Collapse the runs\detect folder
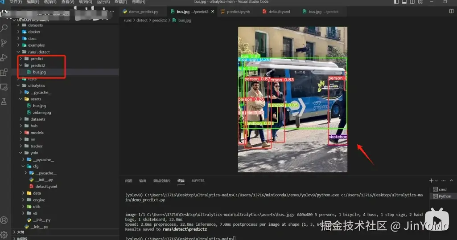Viewport: 457px width, 240px height. click(x=18, y=52)
